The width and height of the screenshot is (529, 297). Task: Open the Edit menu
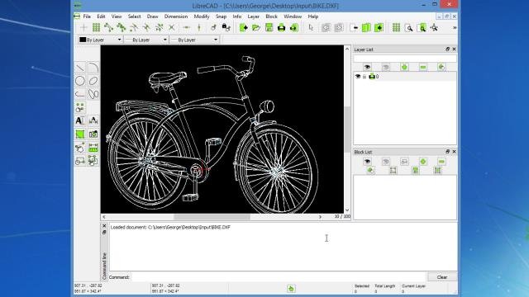[x=101, y=16]
